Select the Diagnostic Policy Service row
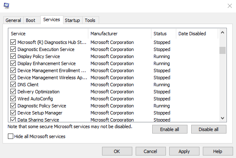 [114, 106]
